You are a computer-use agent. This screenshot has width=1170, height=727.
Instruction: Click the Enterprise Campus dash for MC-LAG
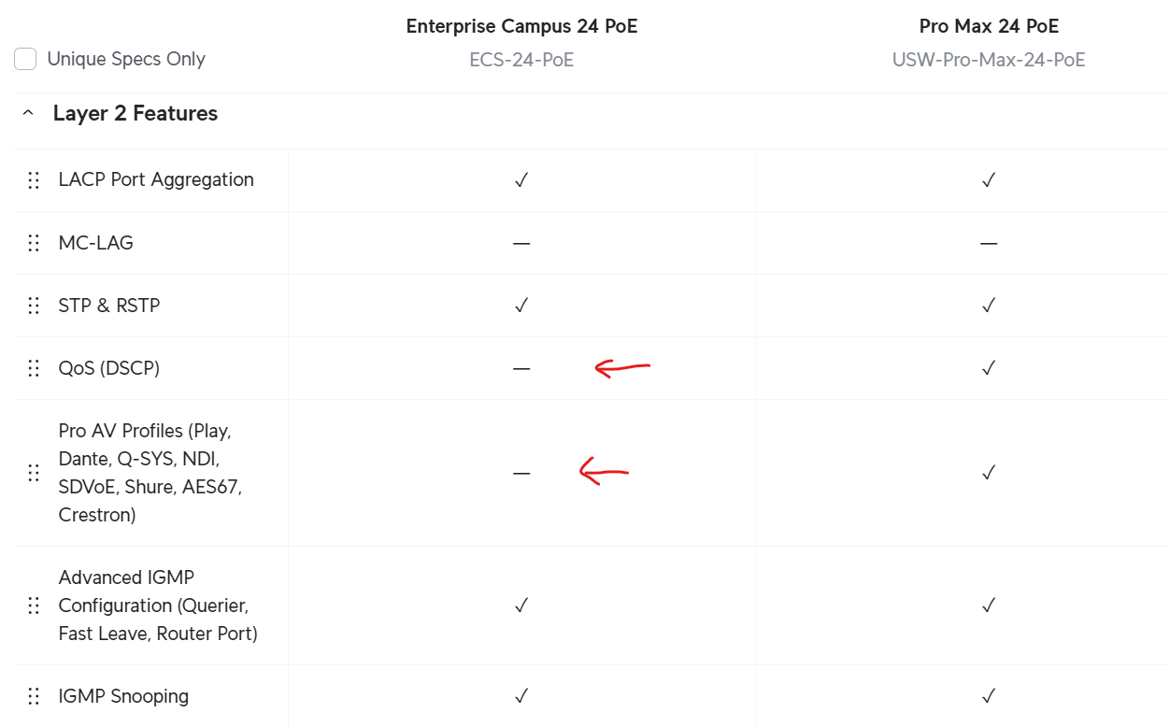521,243
